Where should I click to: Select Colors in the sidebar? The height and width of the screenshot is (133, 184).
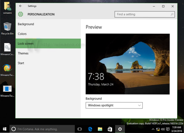click(x=22, y=34)
